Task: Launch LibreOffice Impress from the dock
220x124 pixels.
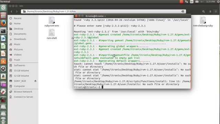Action: [x=3, y=54]
